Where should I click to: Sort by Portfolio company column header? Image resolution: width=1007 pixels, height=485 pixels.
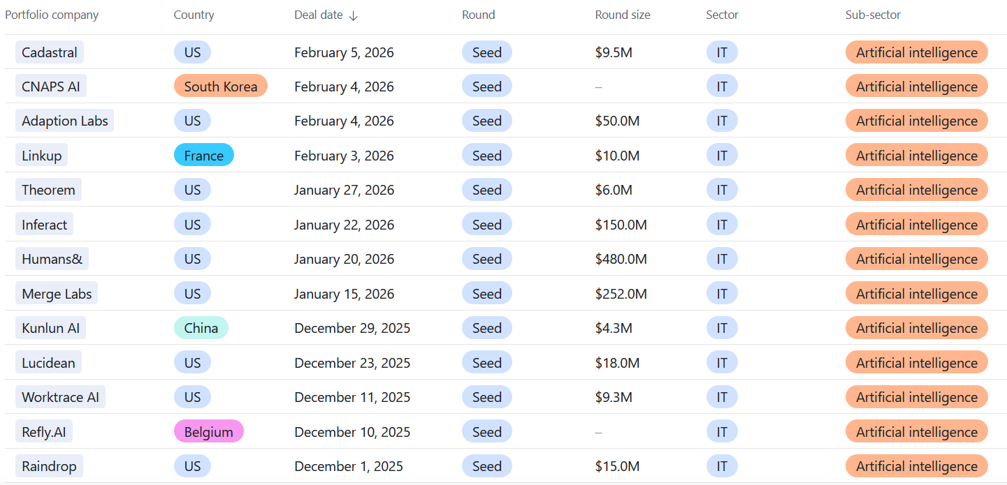tap(52, 15)
